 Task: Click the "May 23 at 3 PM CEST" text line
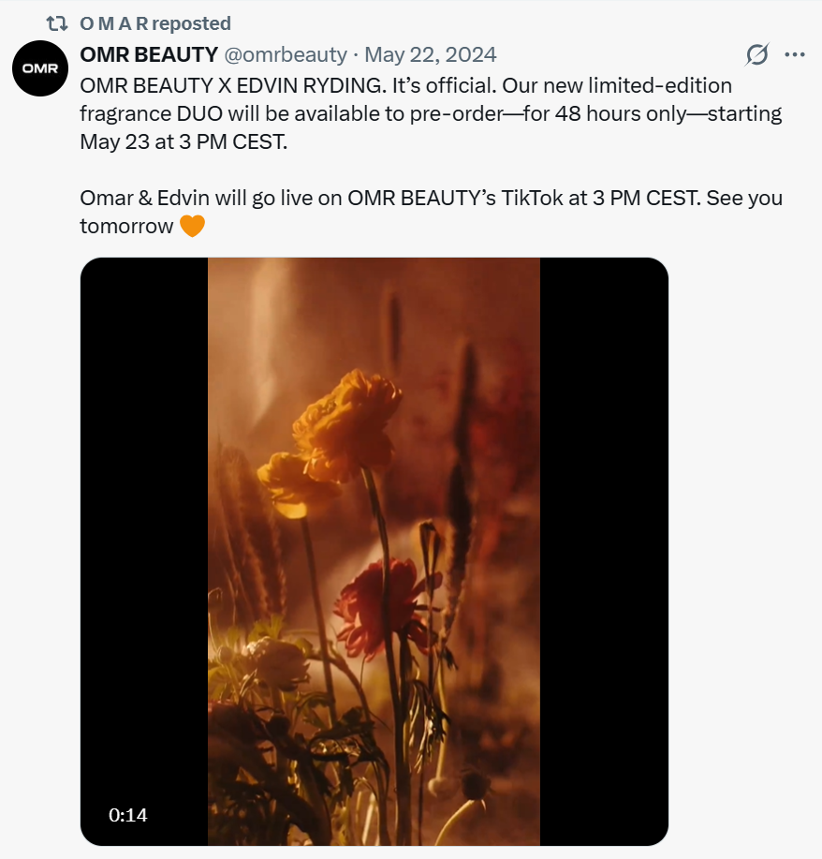click(178, 142)
